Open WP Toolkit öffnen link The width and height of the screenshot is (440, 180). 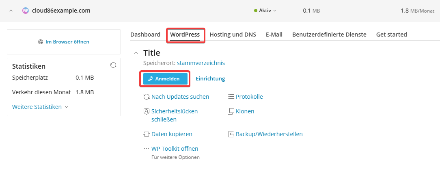(x=175, y=149)
